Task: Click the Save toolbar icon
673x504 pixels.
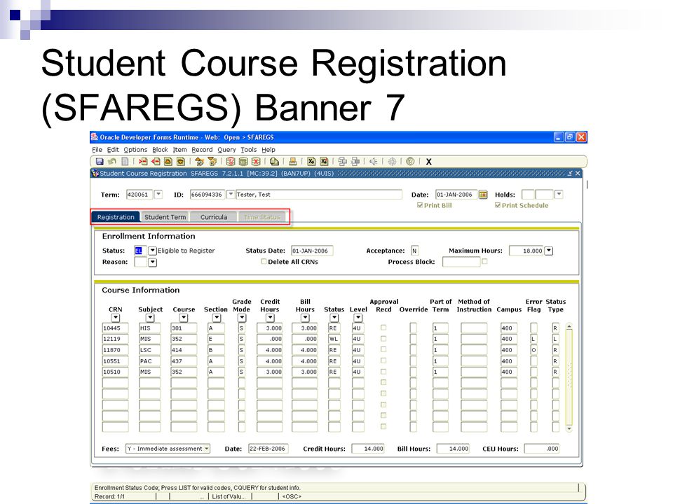Action: point(100,162)
